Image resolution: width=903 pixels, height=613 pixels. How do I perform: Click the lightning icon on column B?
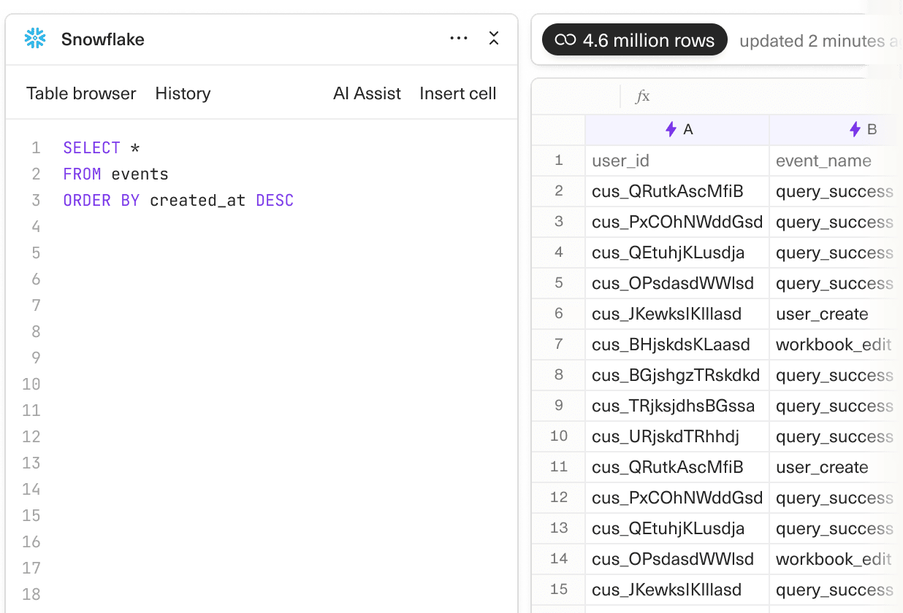pos(856,129)
